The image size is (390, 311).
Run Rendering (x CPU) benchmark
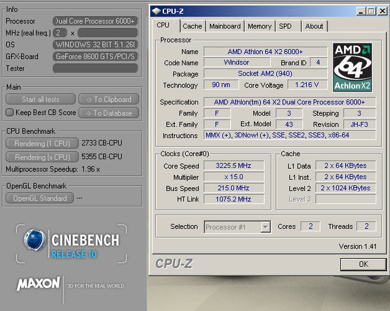click(x=42, y=157)
